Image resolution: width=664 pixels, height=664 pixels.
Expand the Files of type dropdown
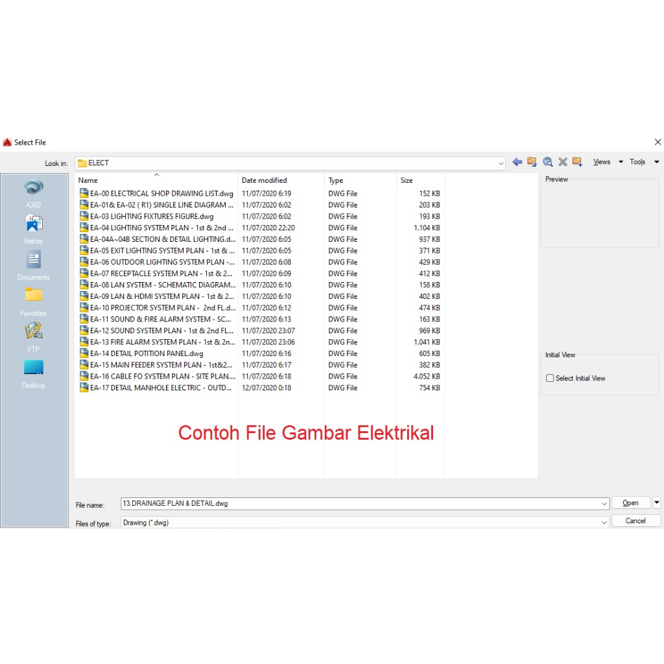[x=604, y=522]
